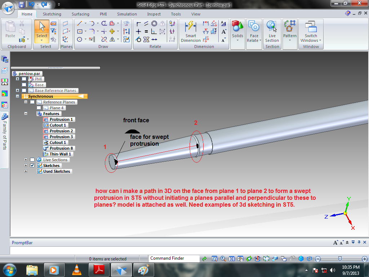Click the Live Section tool
The height and width of the screenshot is (277, 369).
point(272,31)
